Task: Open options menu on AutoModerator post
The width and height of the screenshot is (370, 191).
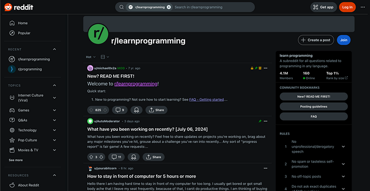Action: (265, 121)
